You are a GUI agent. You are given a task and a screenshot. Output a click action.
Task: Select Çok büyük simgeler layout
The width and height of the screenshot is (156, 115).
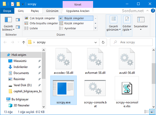coord(40,18)
